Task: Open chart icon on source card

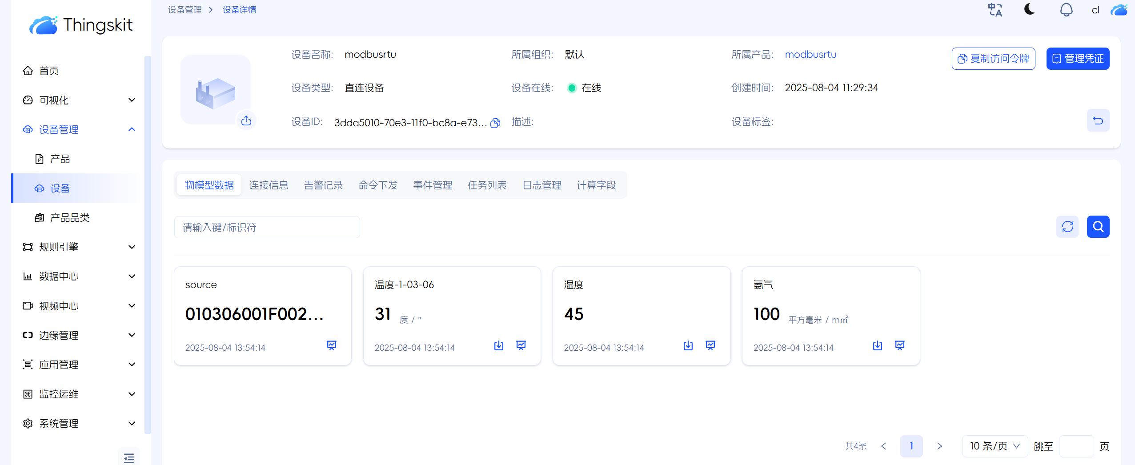Action: (x=332, y=345)
